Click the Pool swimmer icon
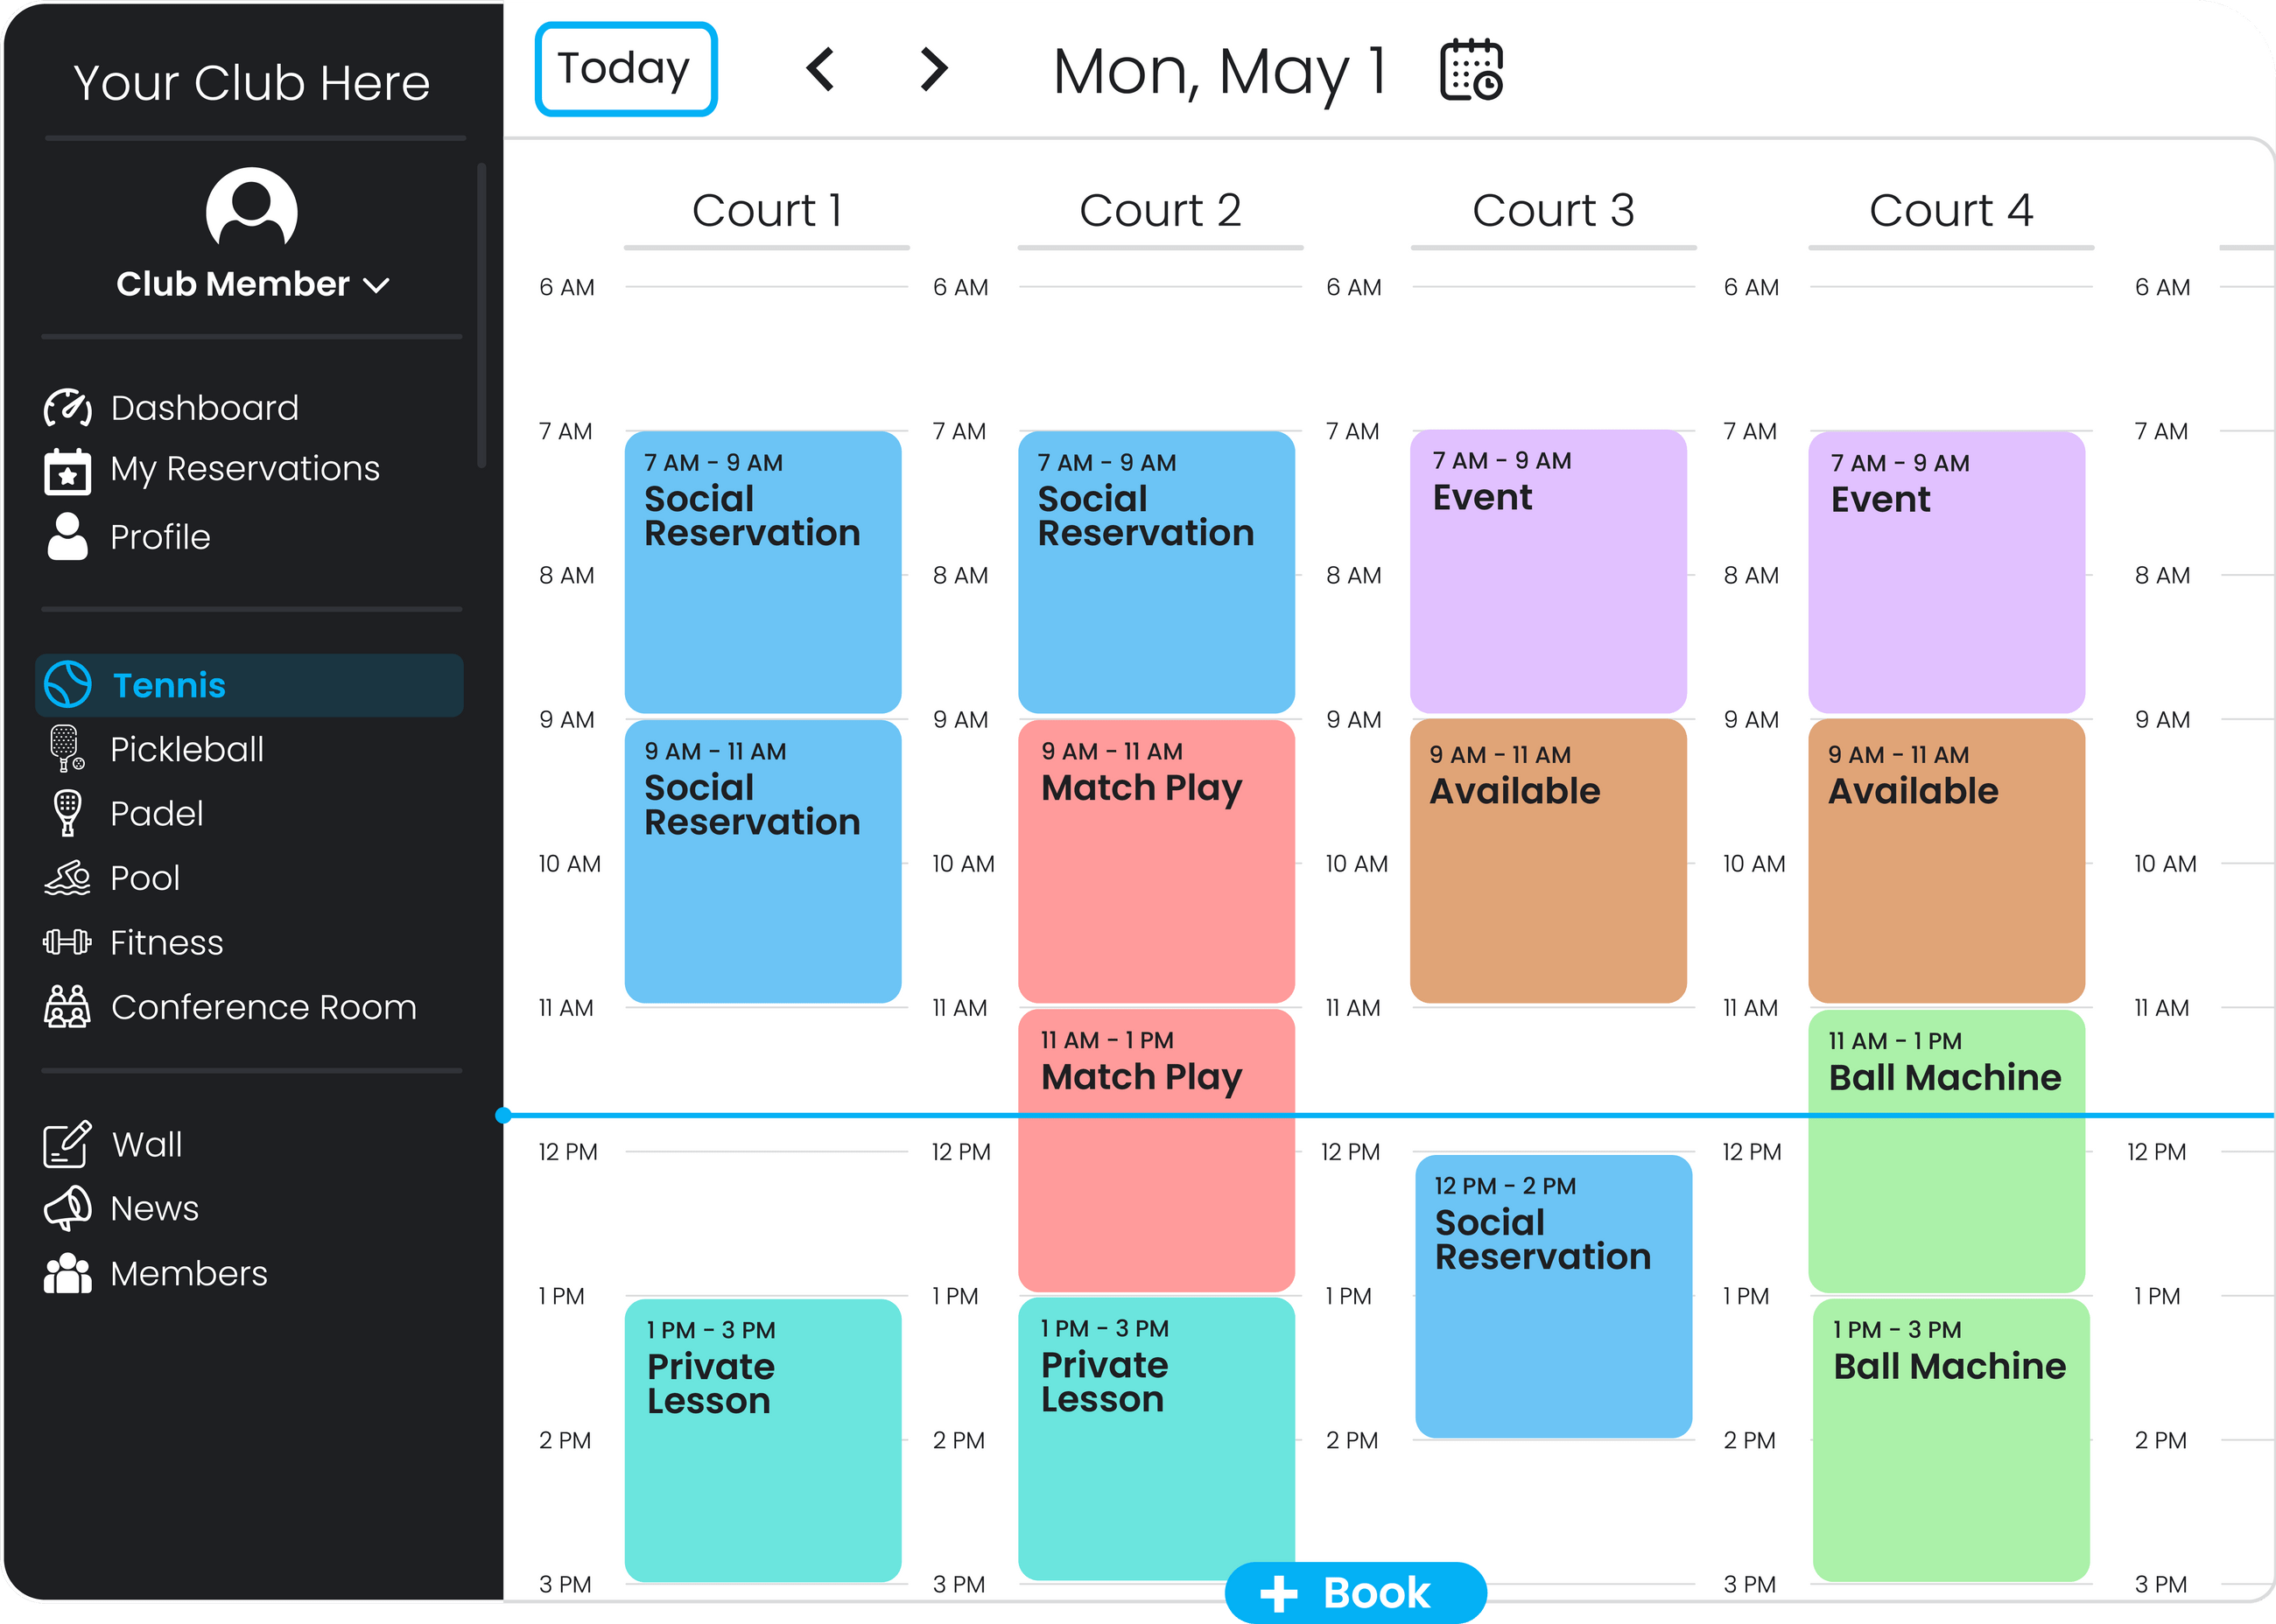 [67, 878]
